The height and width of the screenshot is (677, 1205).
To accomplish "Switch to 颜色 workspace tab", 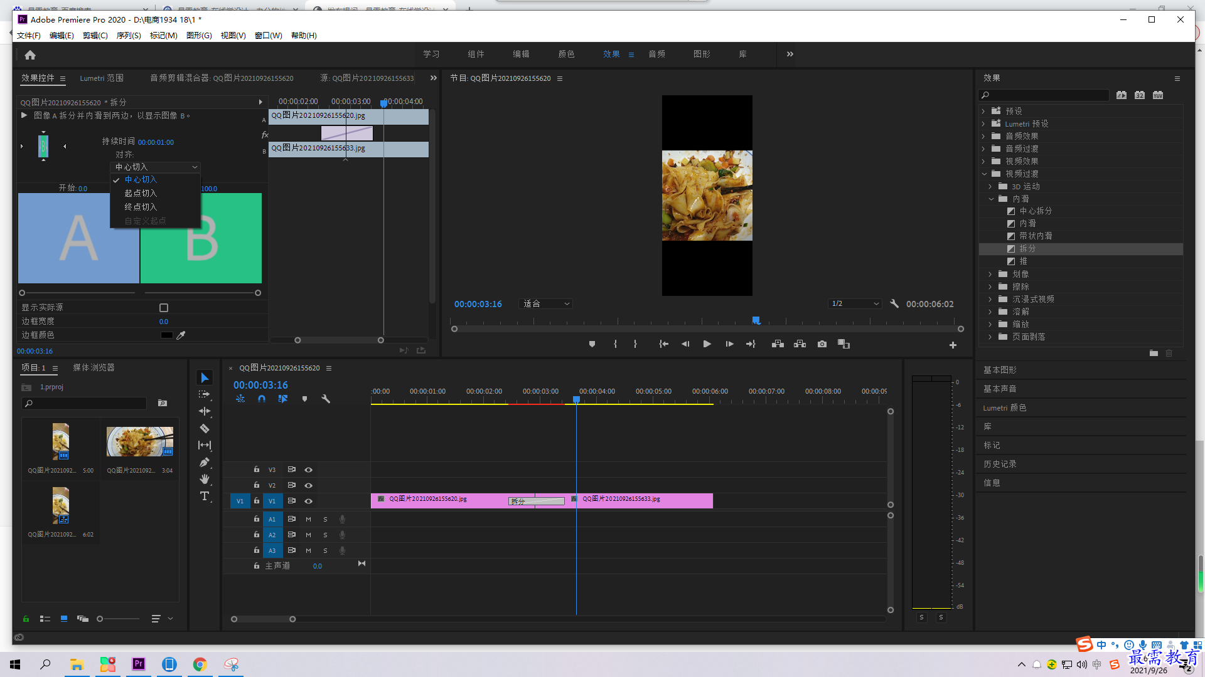I will 566,54.
